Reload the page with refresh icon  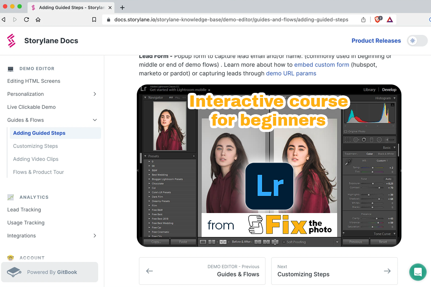(27, 19)
